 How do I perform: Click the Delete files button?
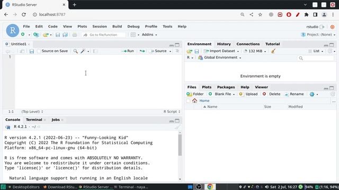(x=272, y=94)
